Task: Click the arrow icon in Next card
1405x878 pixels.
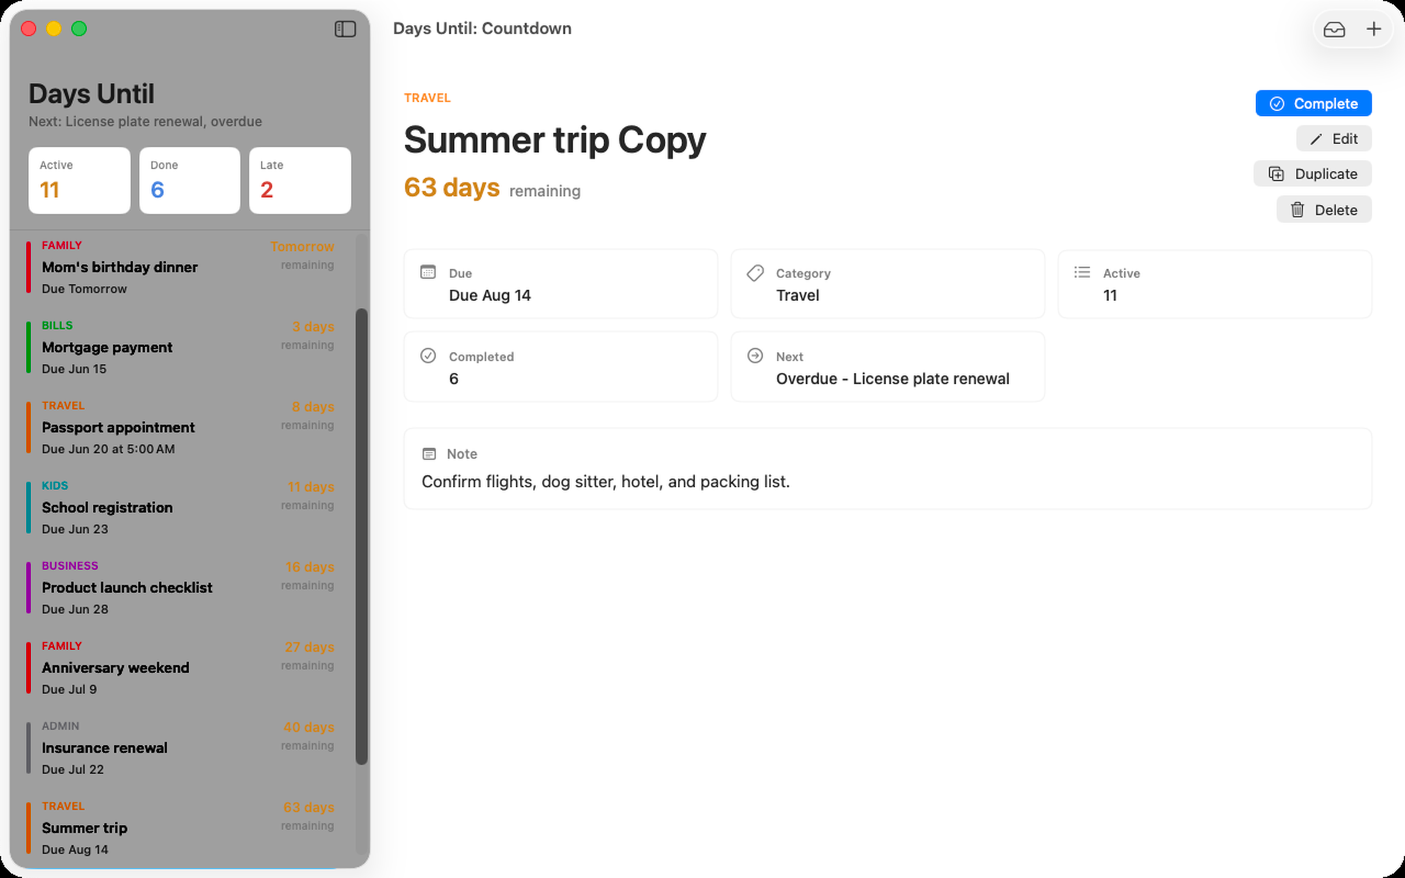Action: tap(755, 356)
